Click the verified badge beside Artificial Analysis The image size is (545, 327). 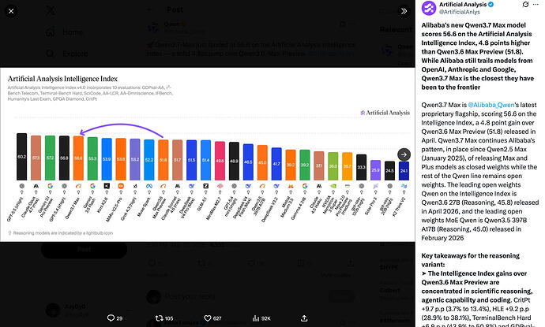tap(490, 5)
